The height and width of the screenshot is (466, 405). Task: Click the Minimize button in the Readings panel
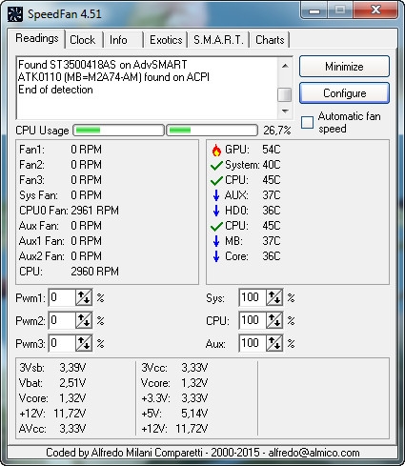(x=344, y=67)
